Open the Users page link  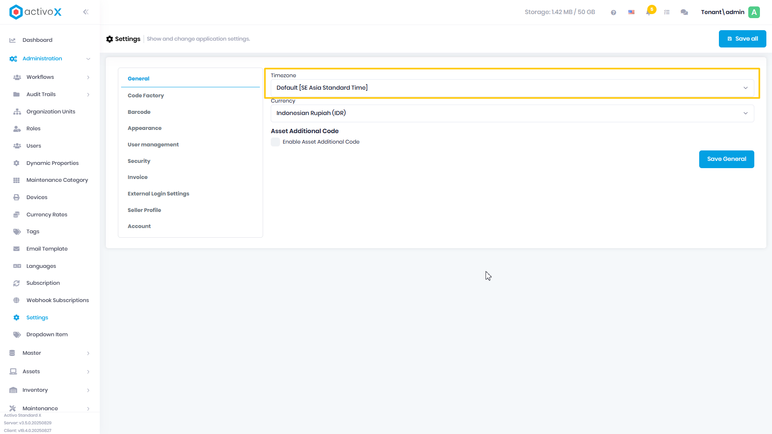[x=34, y=146]
